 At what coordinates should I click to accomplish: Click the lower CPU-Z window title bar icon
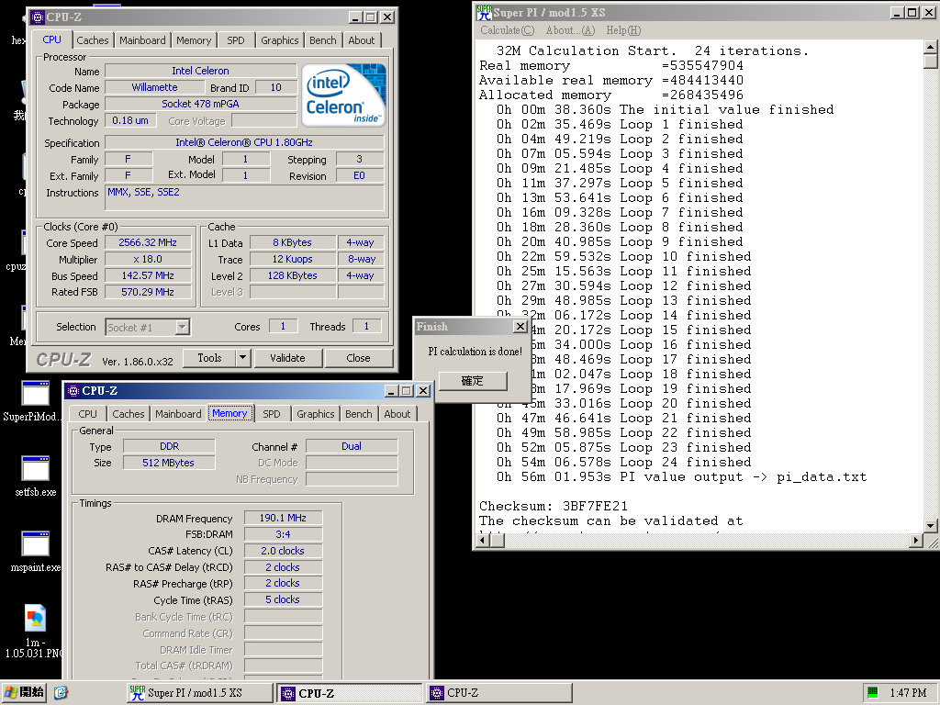tap(73, 391)
